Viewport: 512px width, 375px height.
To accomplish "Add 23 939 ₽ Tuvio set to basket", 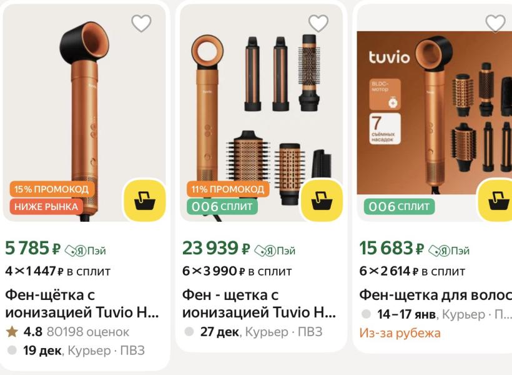I will [322, 201].
